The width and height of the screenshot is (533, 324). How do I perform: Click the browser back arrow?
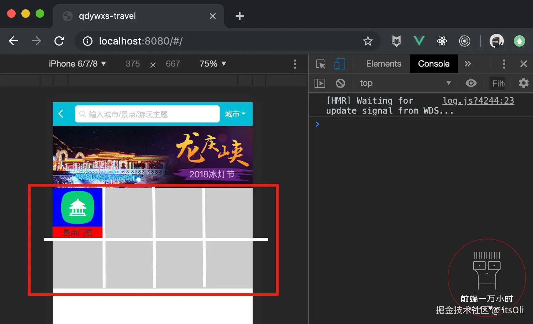(14, 41)
